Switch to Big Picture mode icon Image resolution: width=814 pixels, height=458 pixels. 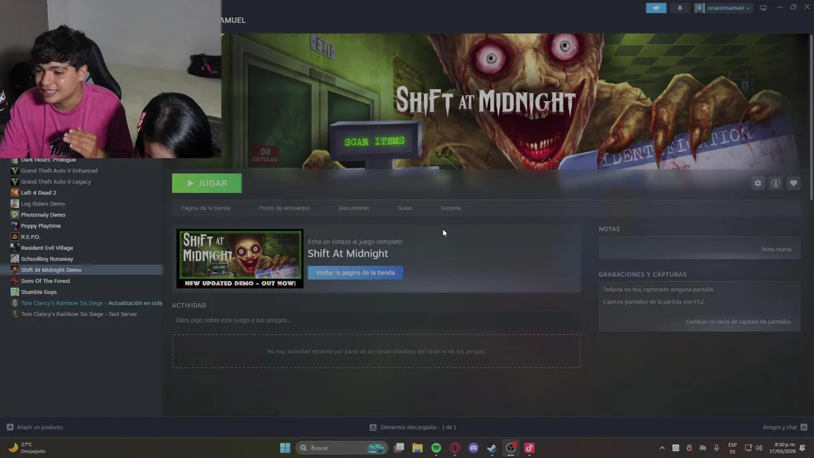coord(764,8)
